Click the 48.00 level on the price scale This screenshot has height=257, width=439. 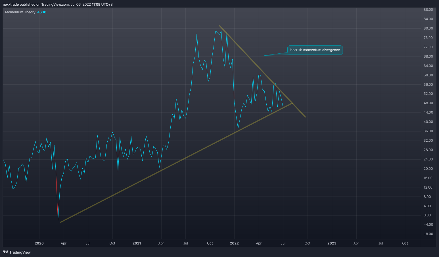[428, 103]
